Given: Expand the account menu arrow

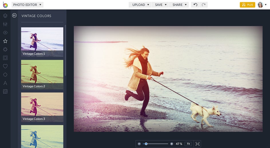Looking at the screenshot, I should point(266,5).
